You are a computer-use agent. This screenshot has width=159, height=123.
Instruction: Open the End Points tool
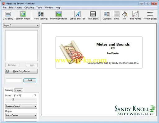point(135,15)
